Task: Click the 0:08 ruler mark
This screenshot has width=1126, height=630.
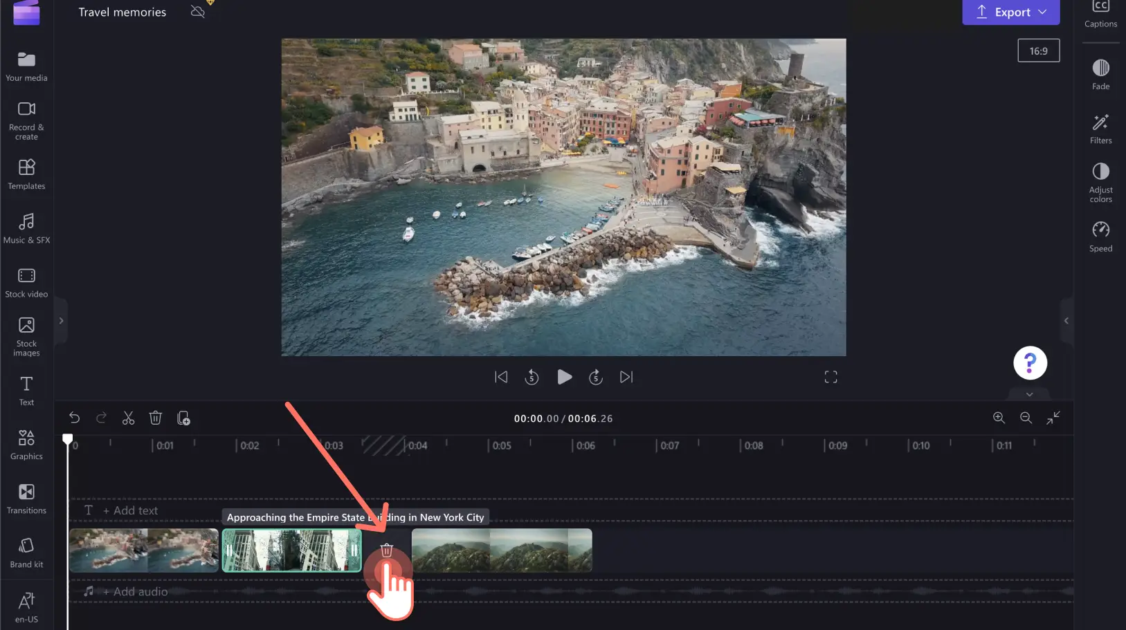Action: click(x=754, y=445)
